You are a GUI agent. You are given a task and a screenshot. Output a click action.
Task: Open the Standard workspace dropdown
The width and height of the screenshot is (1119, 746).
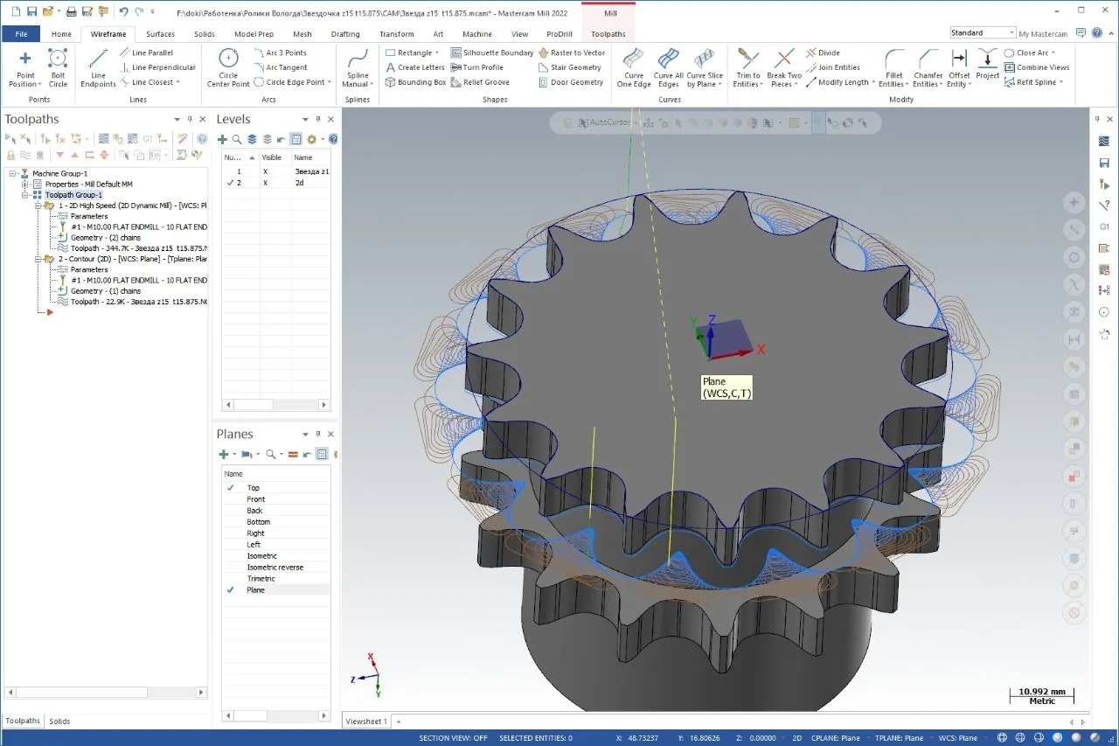(1011, 33)
